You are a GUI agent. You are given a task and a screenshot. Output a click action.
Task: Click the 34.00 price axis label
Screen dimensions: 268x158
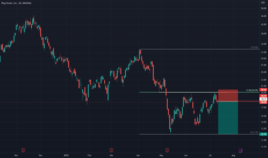tap(264, 44)
